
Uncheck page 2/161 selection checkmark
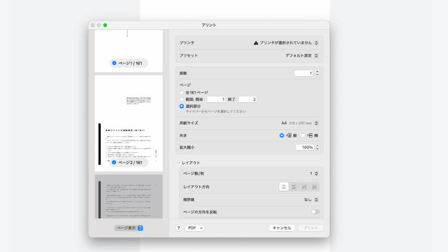(x=114, y=162)
